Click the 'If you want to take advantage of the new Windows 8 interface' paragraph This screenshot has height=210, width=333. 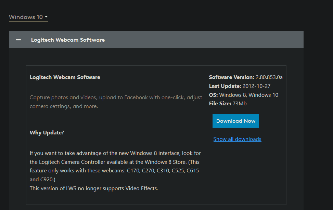click(x=115, y=166)
